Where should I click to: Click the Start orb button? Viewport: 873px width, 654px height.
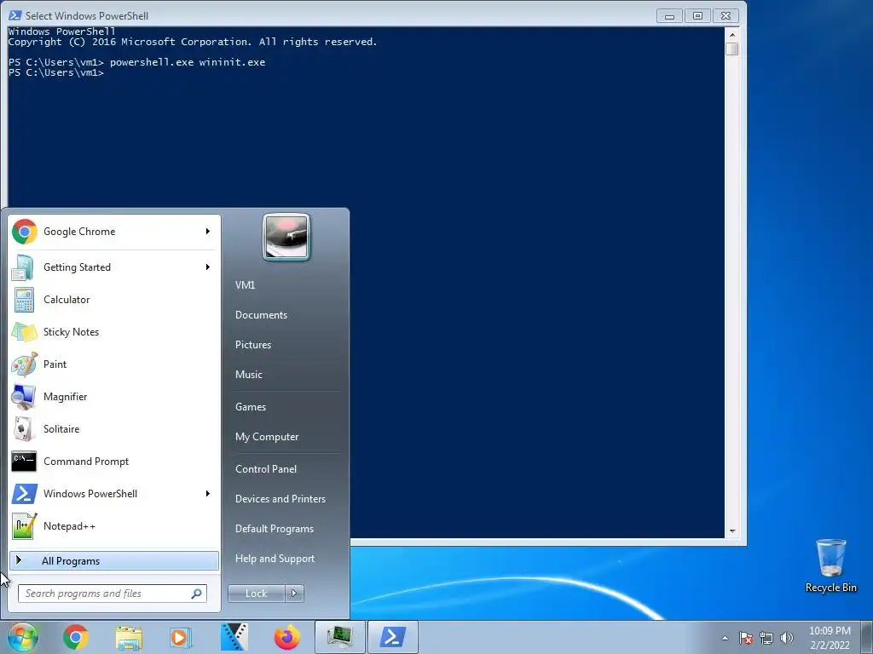(22, 637)
